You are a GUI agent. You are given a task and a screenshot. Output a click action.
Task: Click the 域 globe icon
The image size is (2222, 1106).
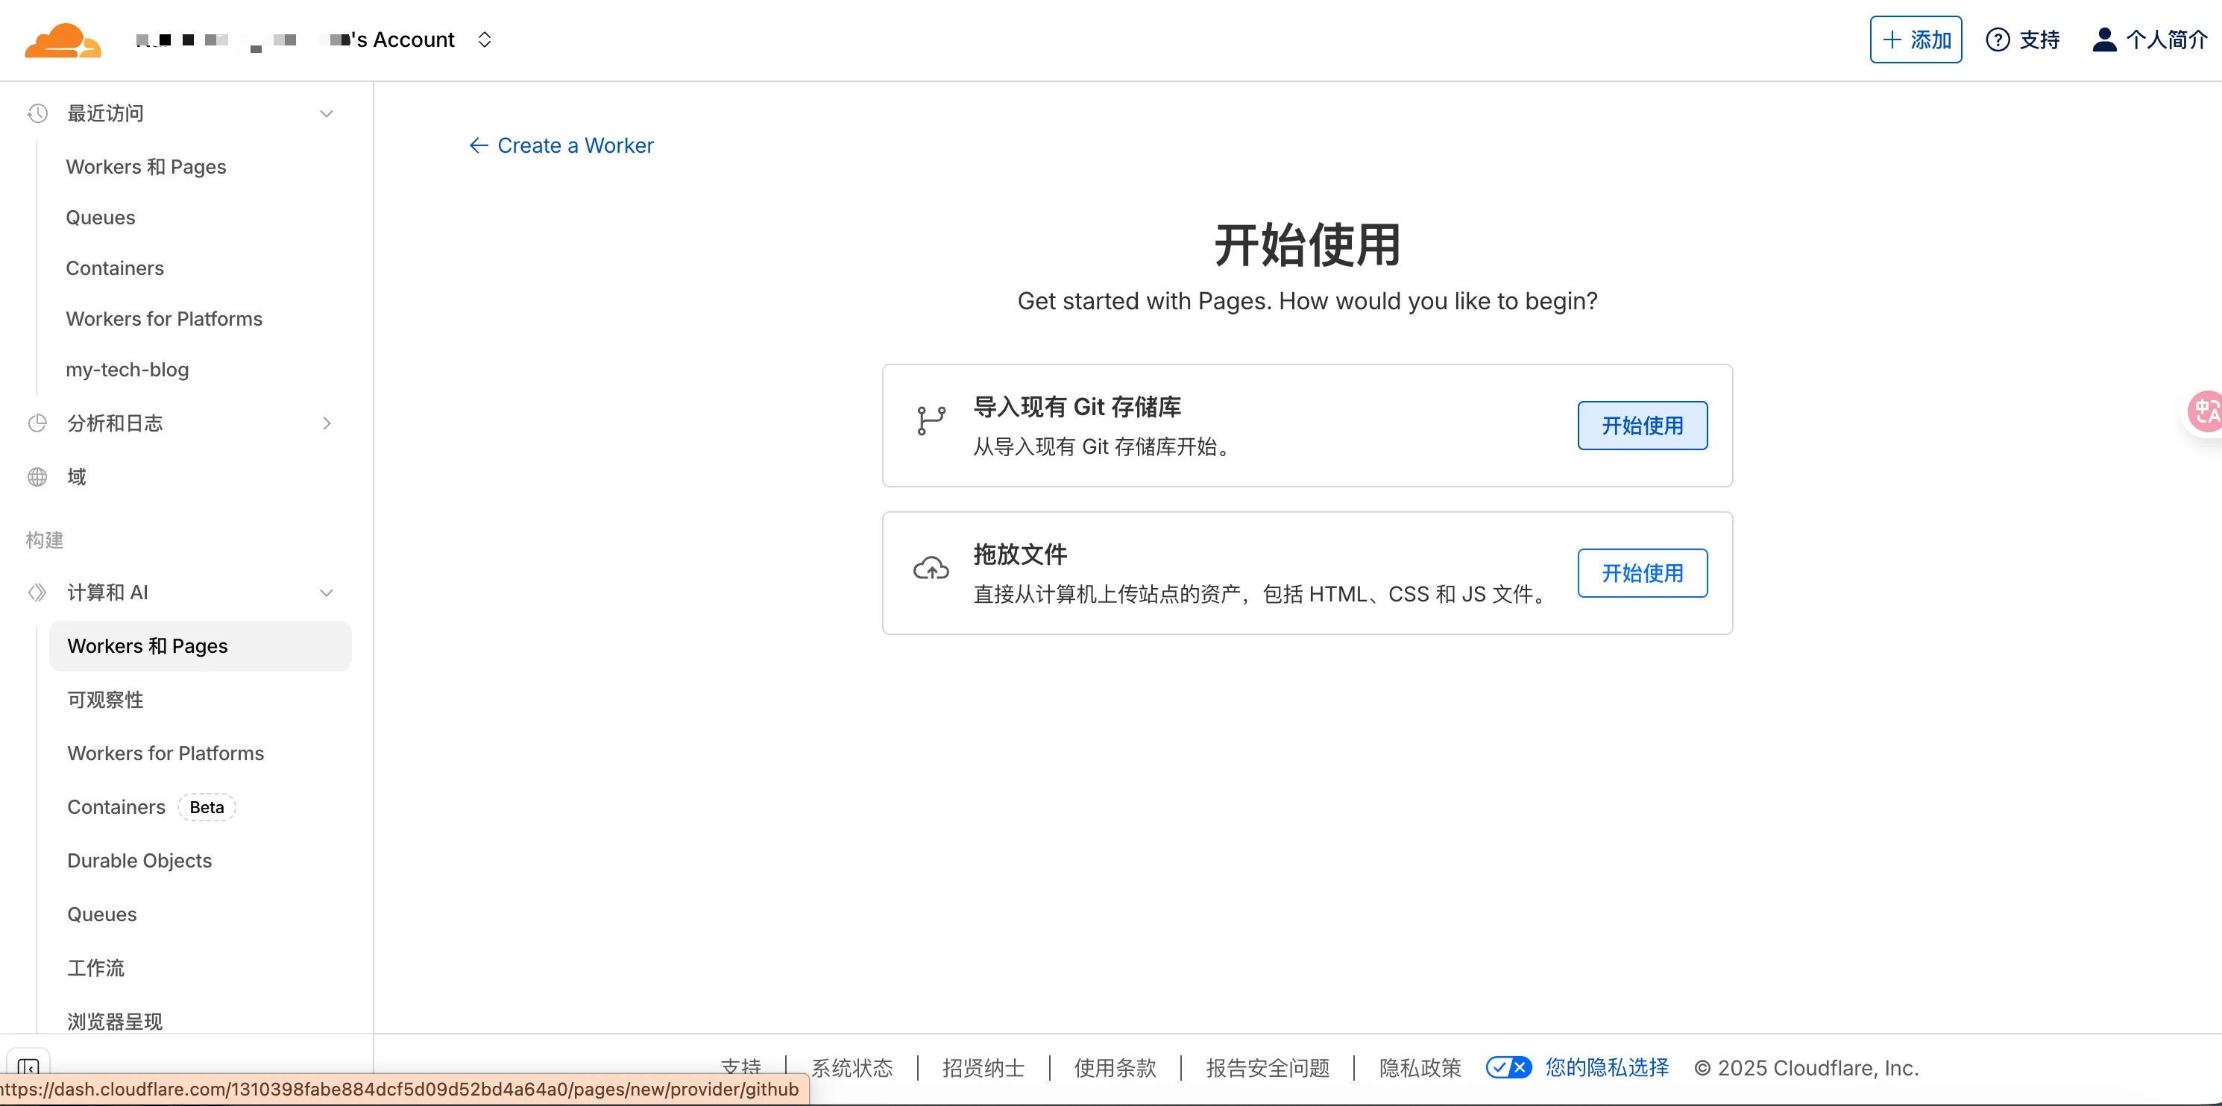(x=37, y=477)
